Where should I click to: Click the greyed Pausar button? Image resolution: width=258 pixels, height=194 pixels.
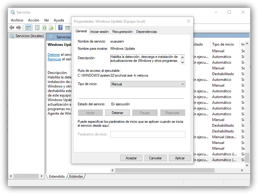tap(145, 113)
